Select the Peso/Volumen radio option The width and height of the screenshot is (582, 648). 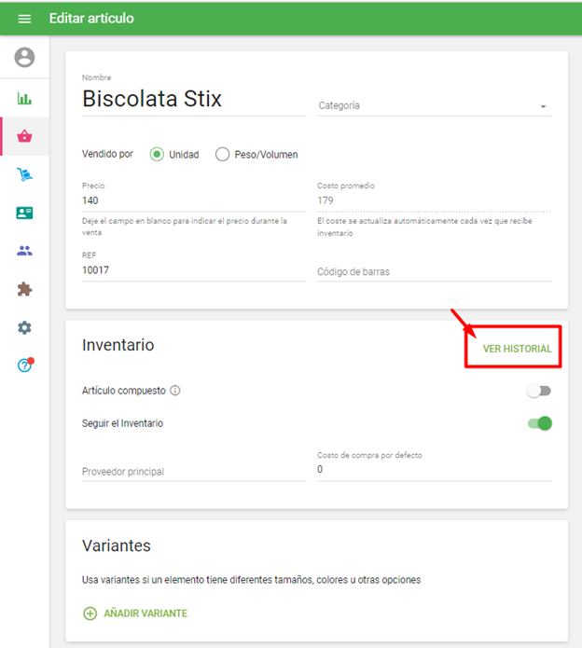click(222, 155)
